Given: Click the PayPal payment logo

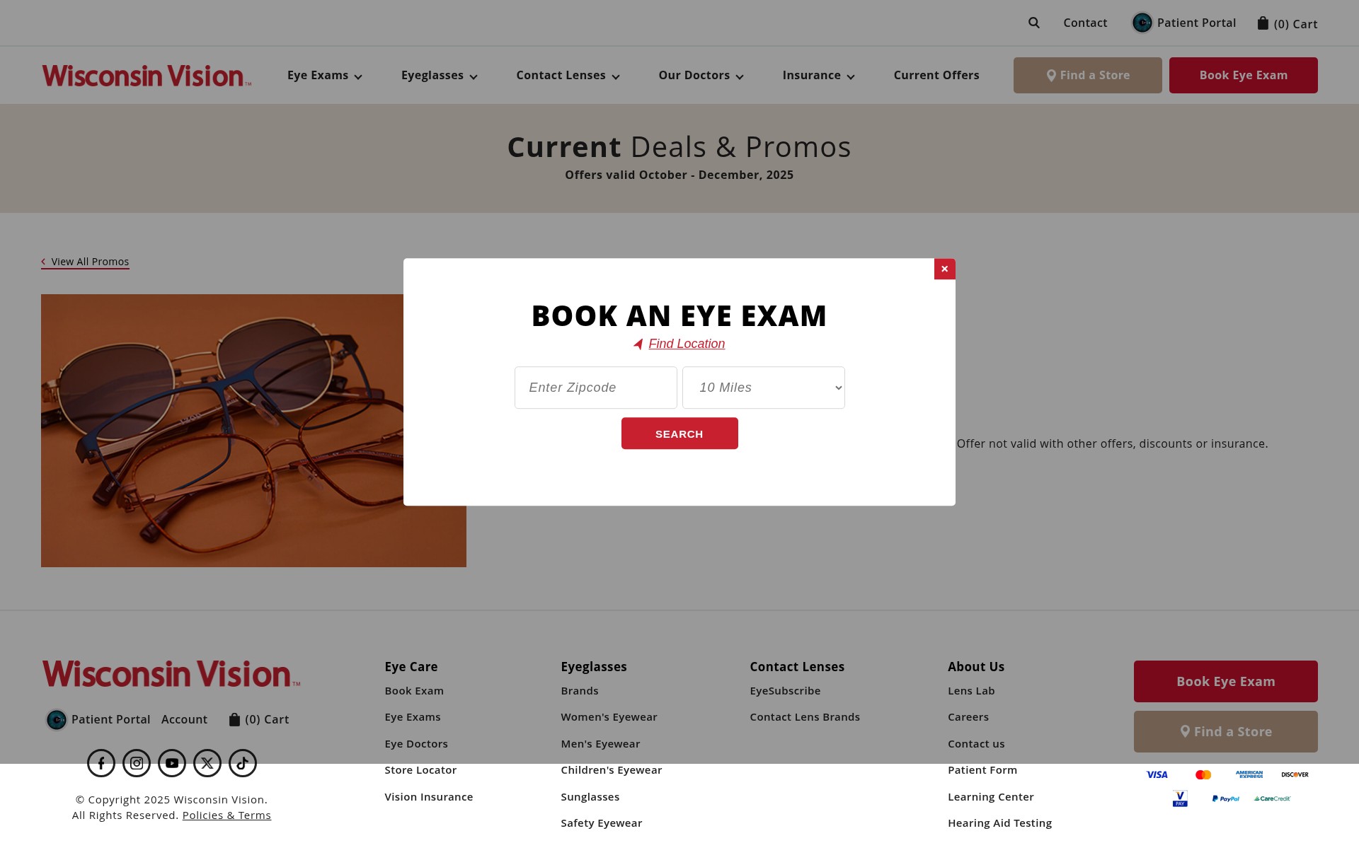Looking at the screenshot, I should [x=1226, y=798].
